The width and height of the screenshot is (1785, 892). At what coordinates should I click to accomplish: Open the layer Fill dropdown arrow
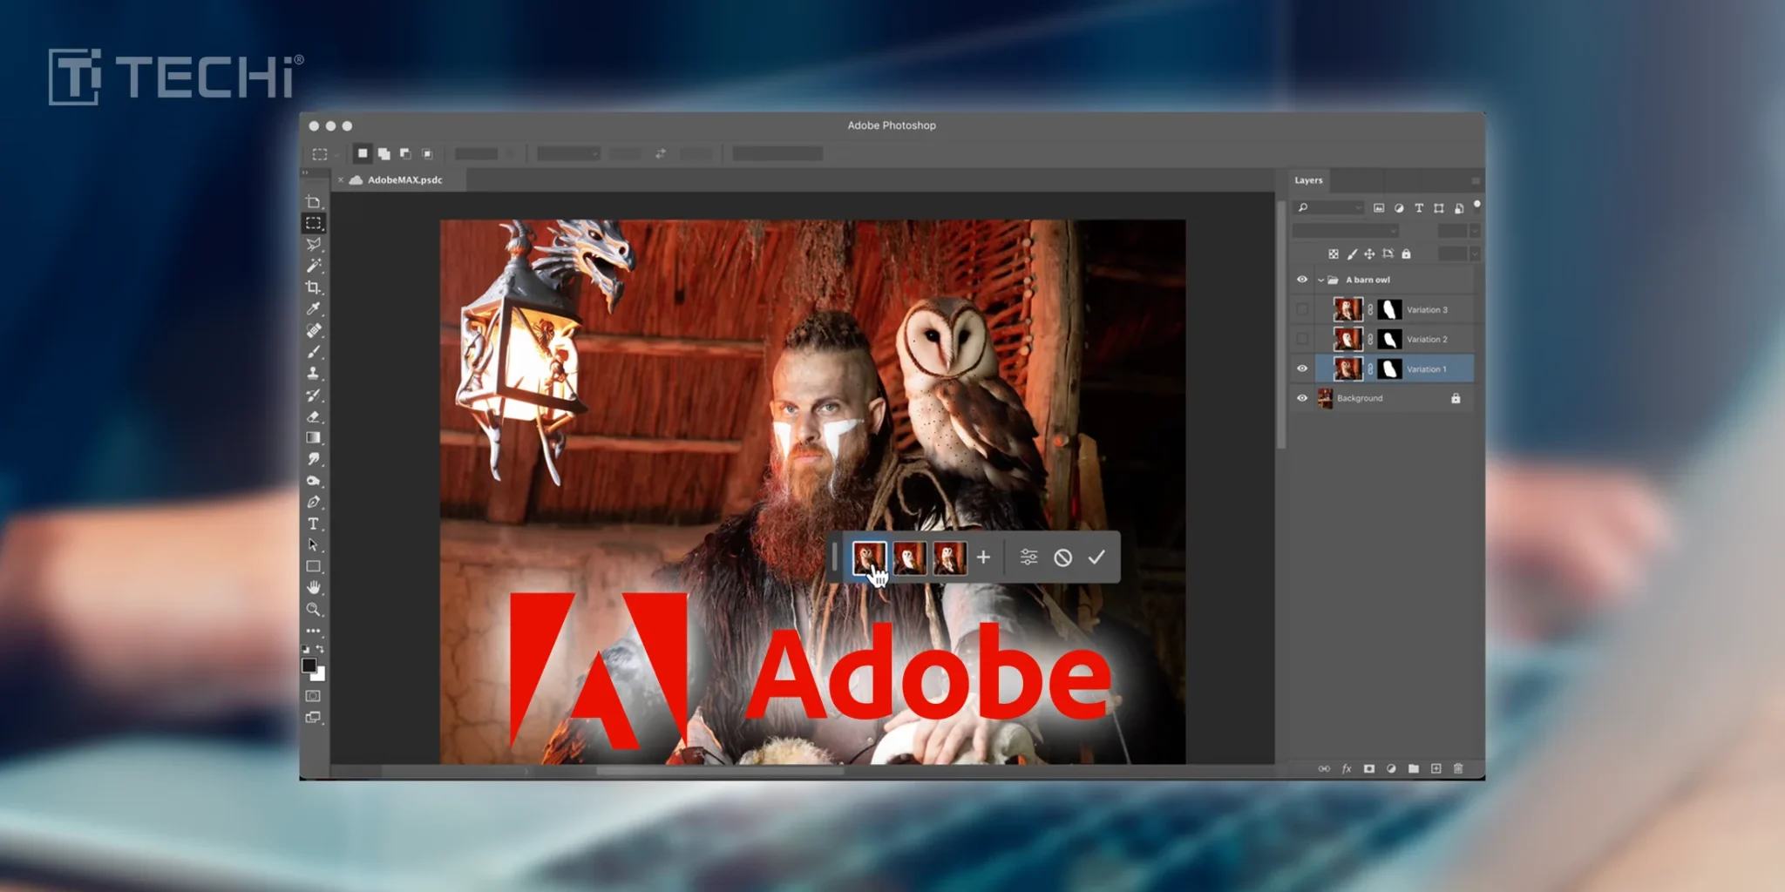[x=1475, y=253]
